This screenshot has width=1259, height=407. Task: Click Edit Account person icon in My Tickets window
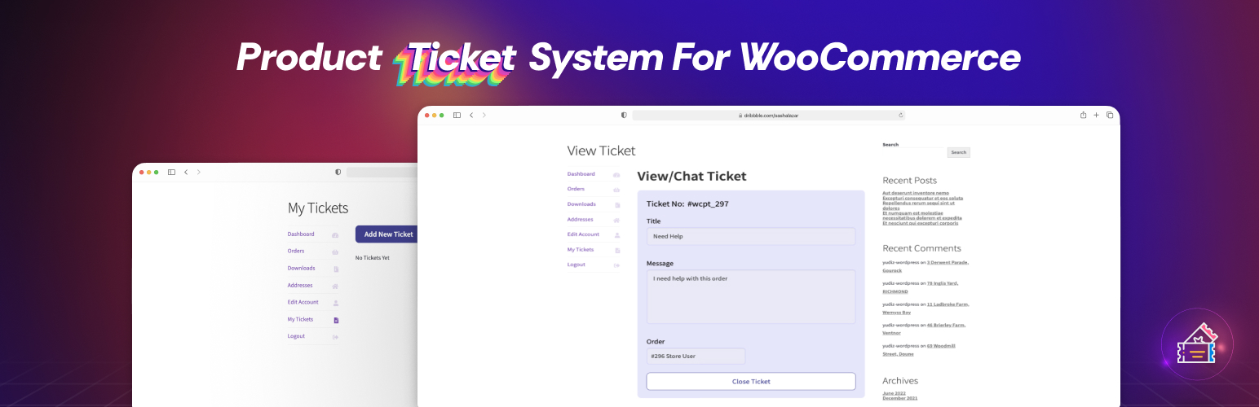(335, 303)
